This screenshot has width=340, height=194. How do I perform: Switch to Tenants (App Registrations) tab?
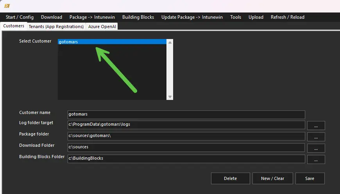[56, 27]
